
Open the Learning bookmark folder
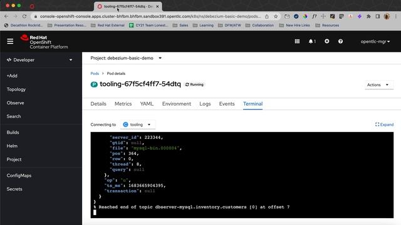pyautogui.click(x=203, y=25)
